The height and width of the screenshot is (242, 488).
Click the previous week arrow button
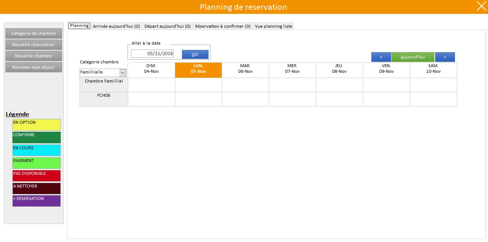click(381, 57)
